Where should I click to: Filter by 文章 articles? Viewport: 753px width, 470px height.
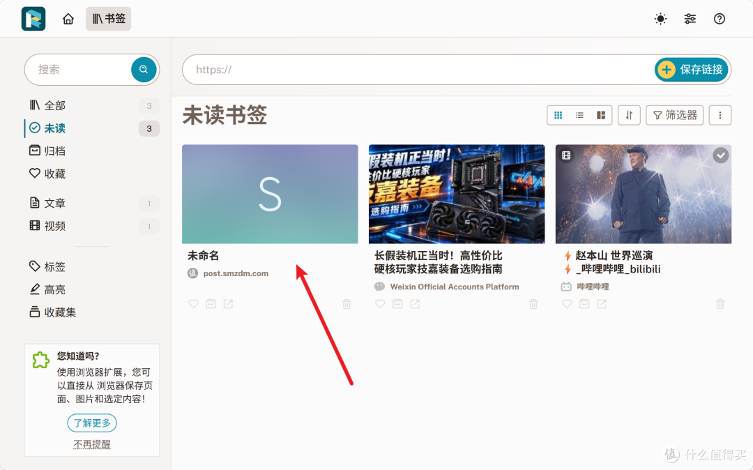click(92, 203)
